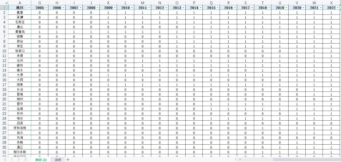Open the 2007 column filter dropdown
Image resolution: width=341 pixels, height=162 pixels.
[81, 8]
